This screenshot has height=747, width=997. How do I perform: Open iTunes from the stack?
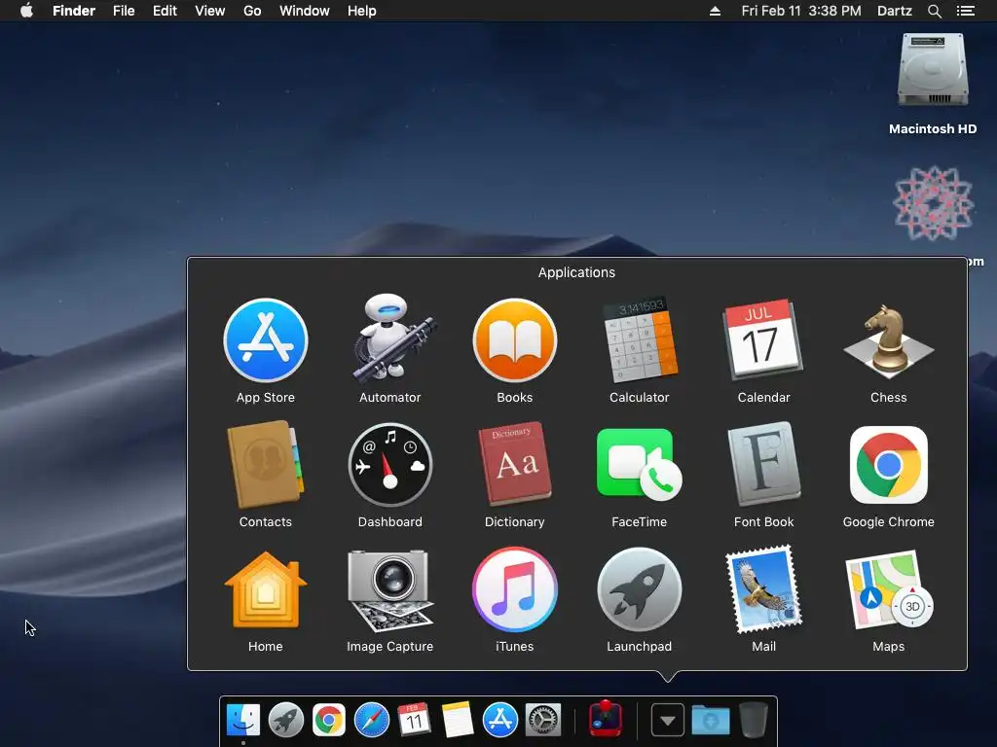tap(515, 589)
